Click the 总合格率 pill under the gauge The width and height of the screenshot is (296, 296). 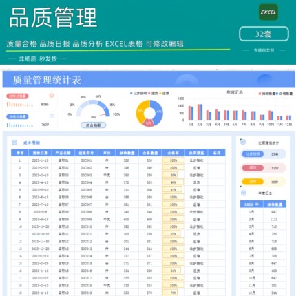(x=94, y=125)
